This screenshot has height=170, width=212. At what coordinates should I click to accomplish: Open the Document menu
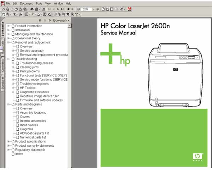tap(26, 4)
